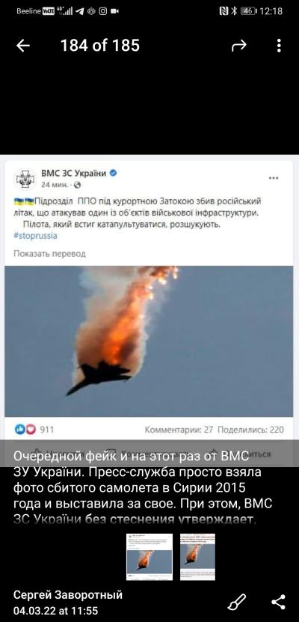
Task: Select the first image thumbnail
Action: click(149, 557)
